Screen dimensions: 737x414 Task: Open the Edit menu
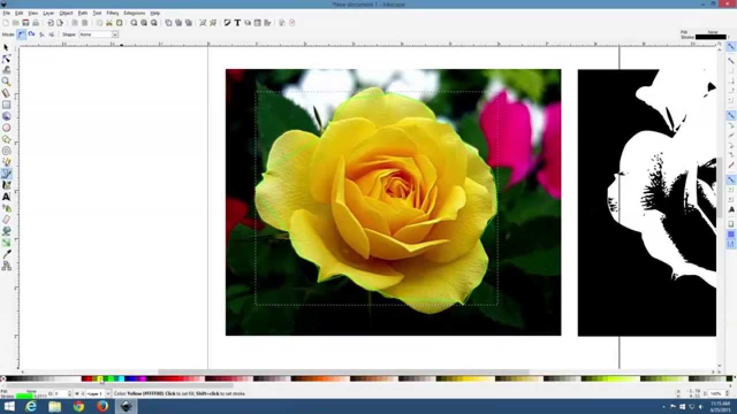(19, 13)
